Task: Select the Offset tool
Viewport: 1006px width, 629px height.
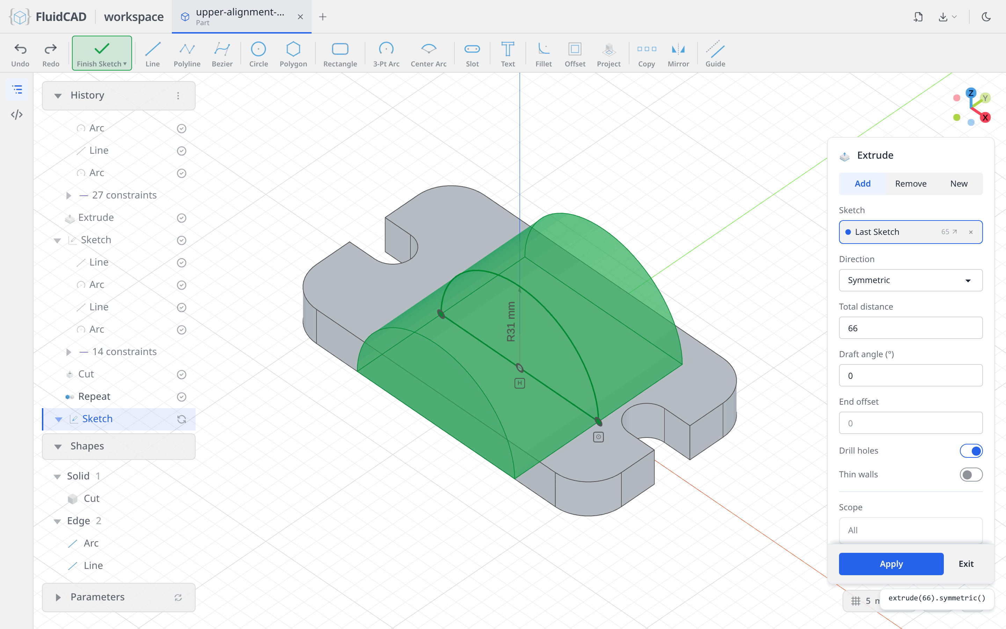Action: click(575, 54)
